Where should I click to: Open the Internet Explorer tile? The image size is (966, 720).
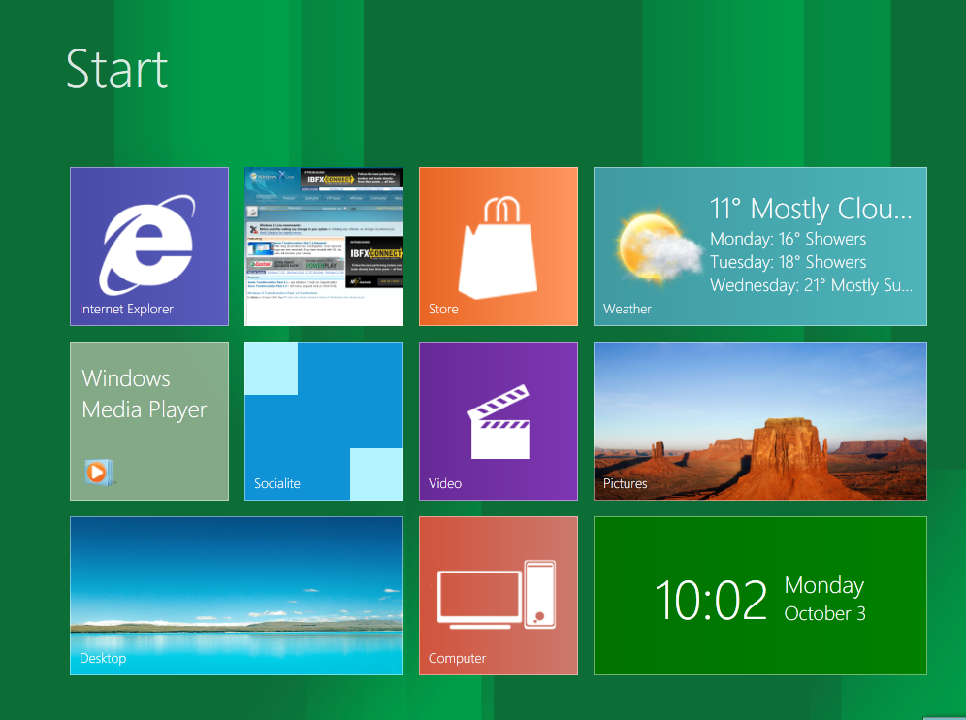(149, 245)
